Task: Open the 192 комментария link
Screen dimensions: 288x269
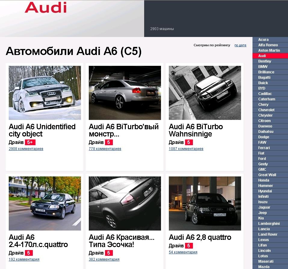Action: (24, 259)
